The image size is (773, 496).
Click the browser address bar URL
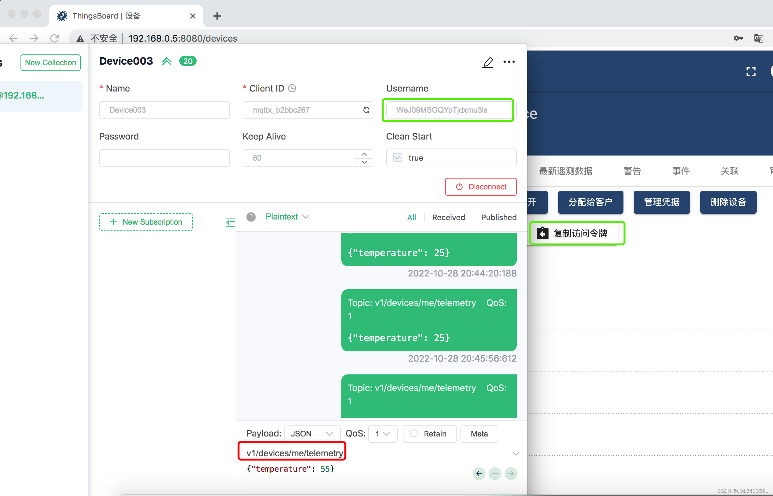[183, 38]
